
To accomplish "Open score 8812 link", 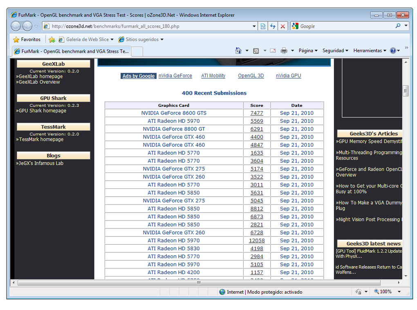I will click(x=257, y=208).
